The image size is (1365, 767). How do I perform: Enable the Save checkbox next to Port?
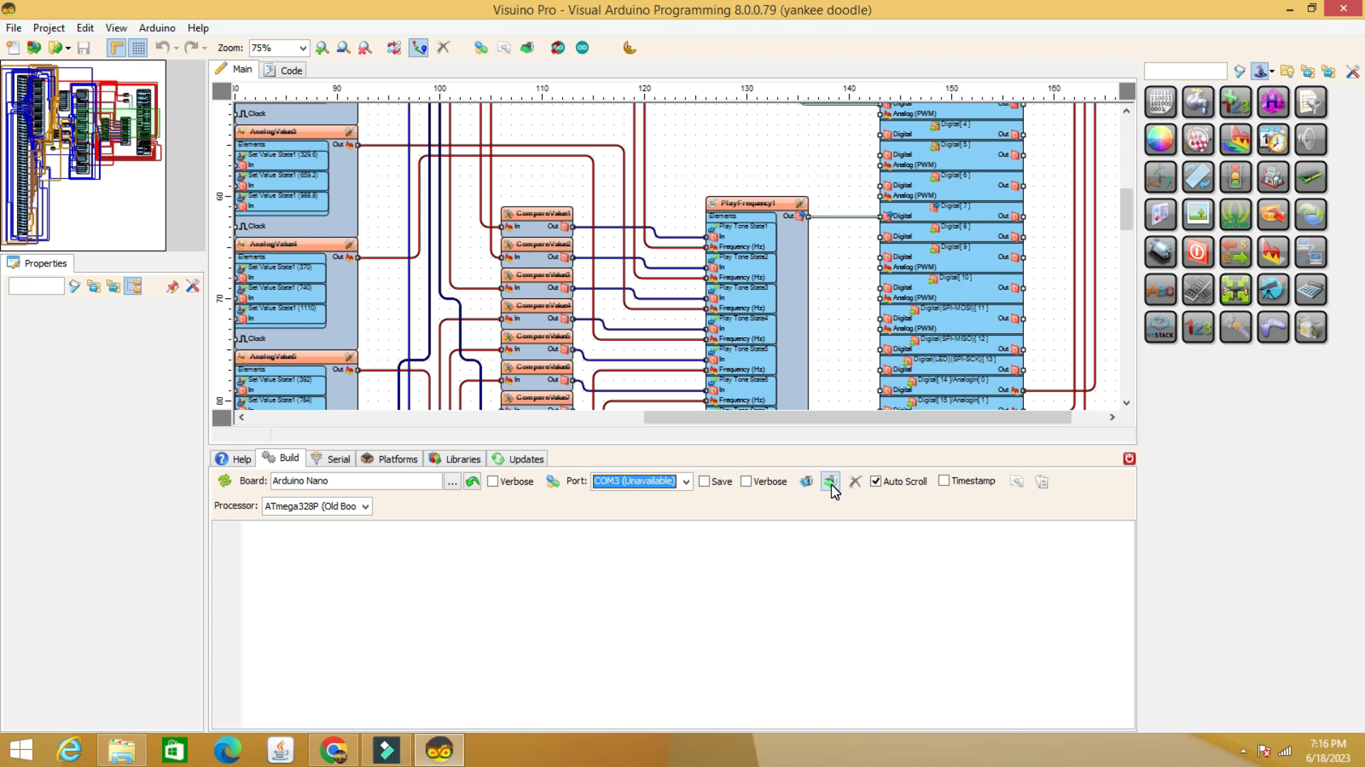[705, 482]
